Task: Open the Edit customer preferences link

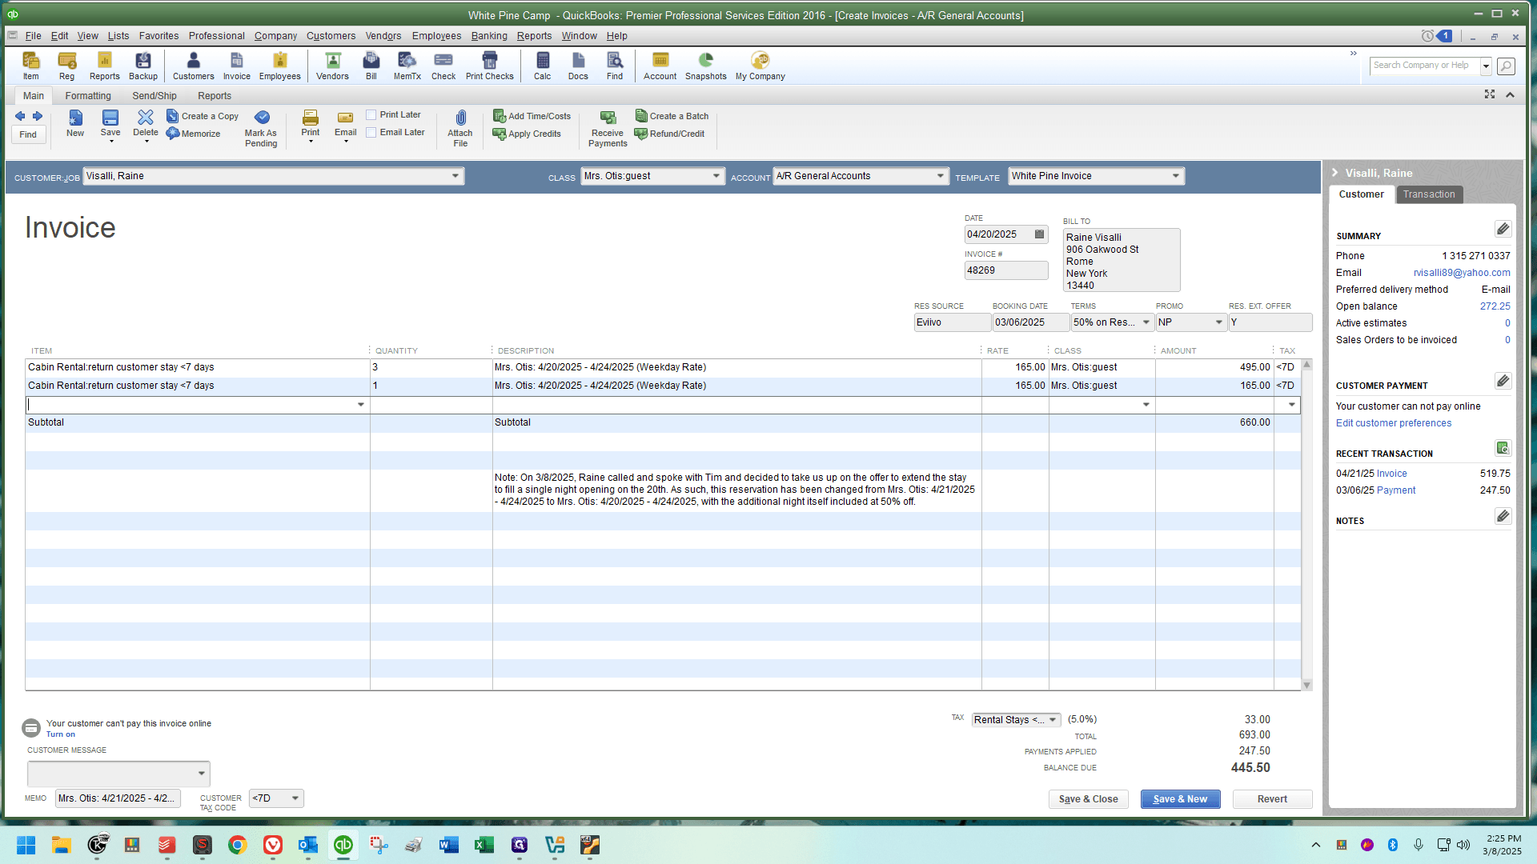Action: pos(1394,423)
